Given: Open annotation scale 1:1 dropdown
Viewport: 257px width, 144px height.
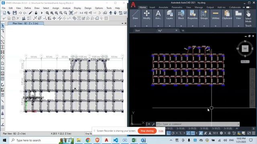Looking at the screenshot, I should coord(217,133).
